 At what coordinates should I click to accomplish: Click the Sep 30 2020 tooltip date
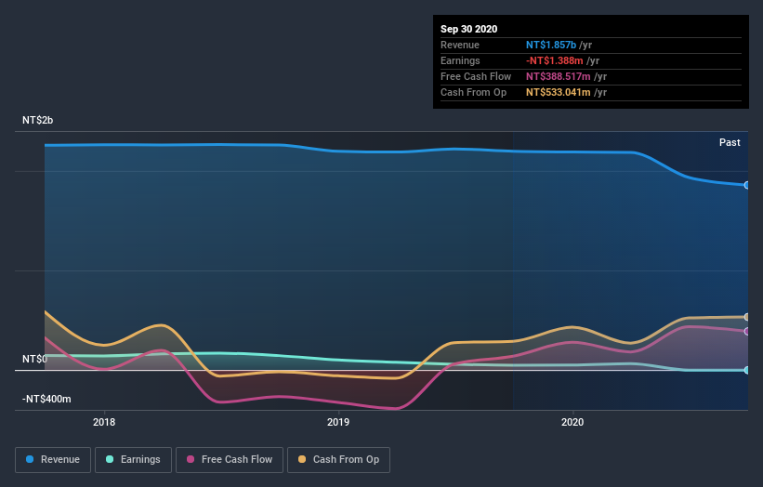point(469,29)
